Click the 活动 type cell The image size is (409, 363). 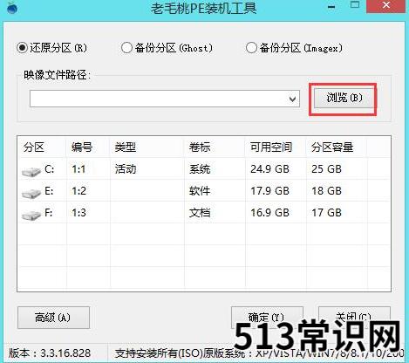126,169
